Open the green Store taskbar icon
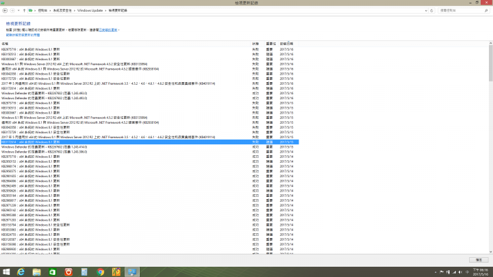Screen dimensions: 493x277 [x=53, y=272]
